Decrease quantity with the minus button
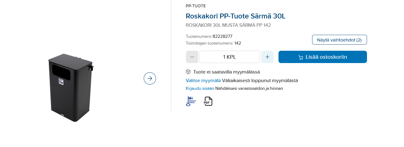 pyautogui.click(x=192, y=57)
